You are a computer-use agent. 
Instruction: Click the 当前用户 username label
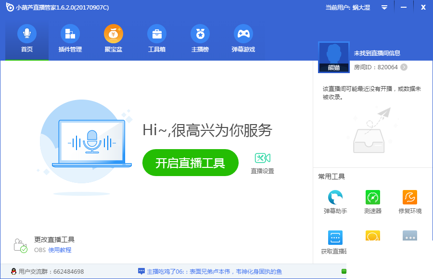348,8
